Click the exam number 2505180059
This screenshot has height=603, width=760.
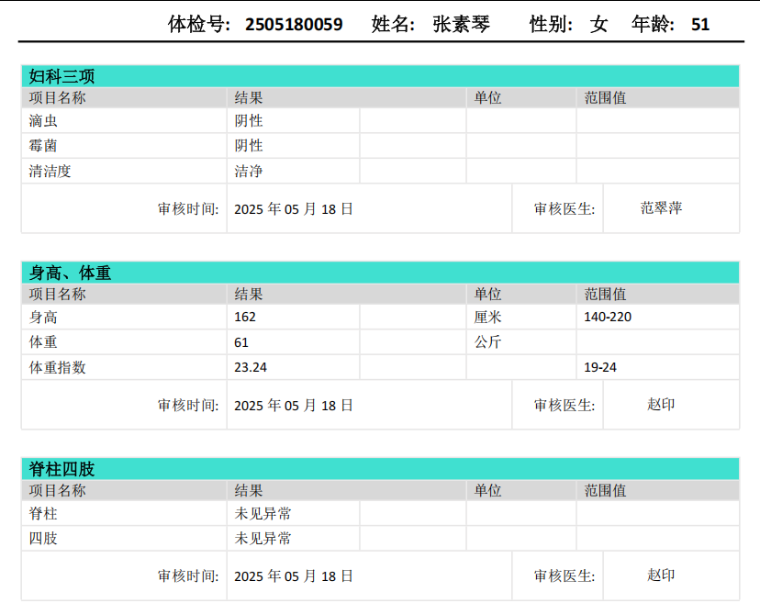point(294,25)
